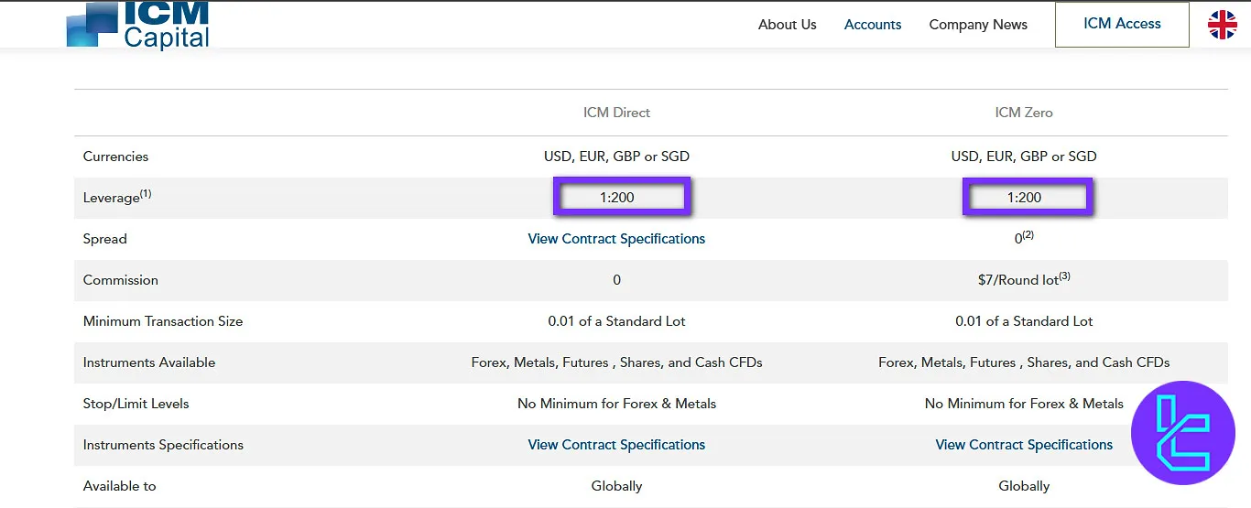
Task: Click the highlighted 1:200 leverage for ICM Zero
Action: pos(1024,198)
